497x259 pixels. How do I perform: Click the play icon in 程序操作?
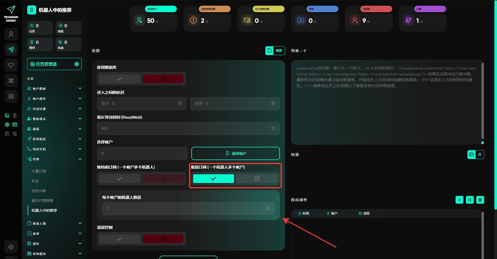pos(459,200)
